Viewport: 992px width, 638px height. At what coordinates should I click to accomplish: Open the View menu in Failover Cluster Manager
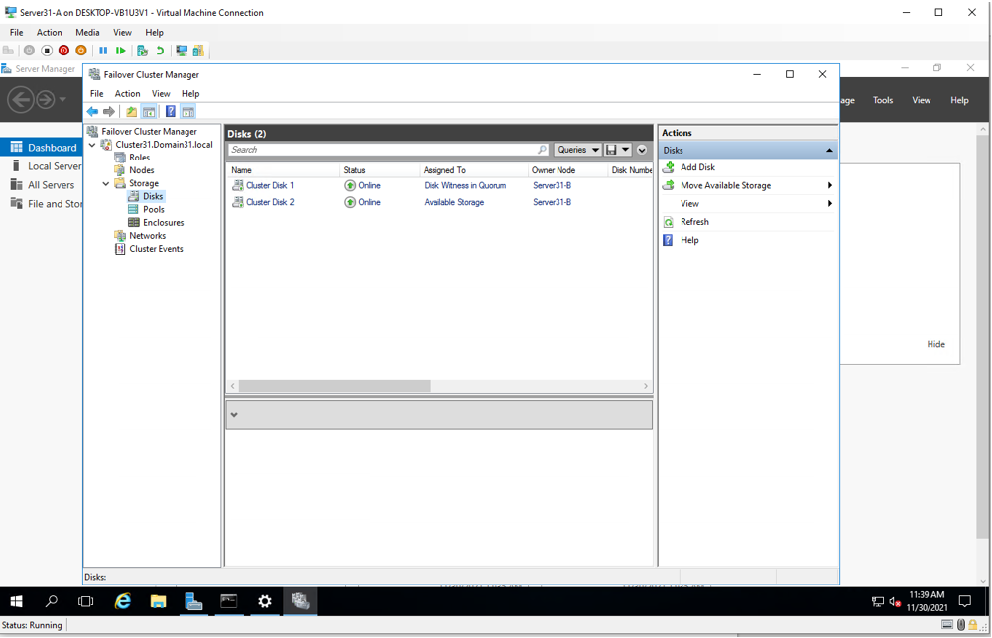[x=161, y=93]
